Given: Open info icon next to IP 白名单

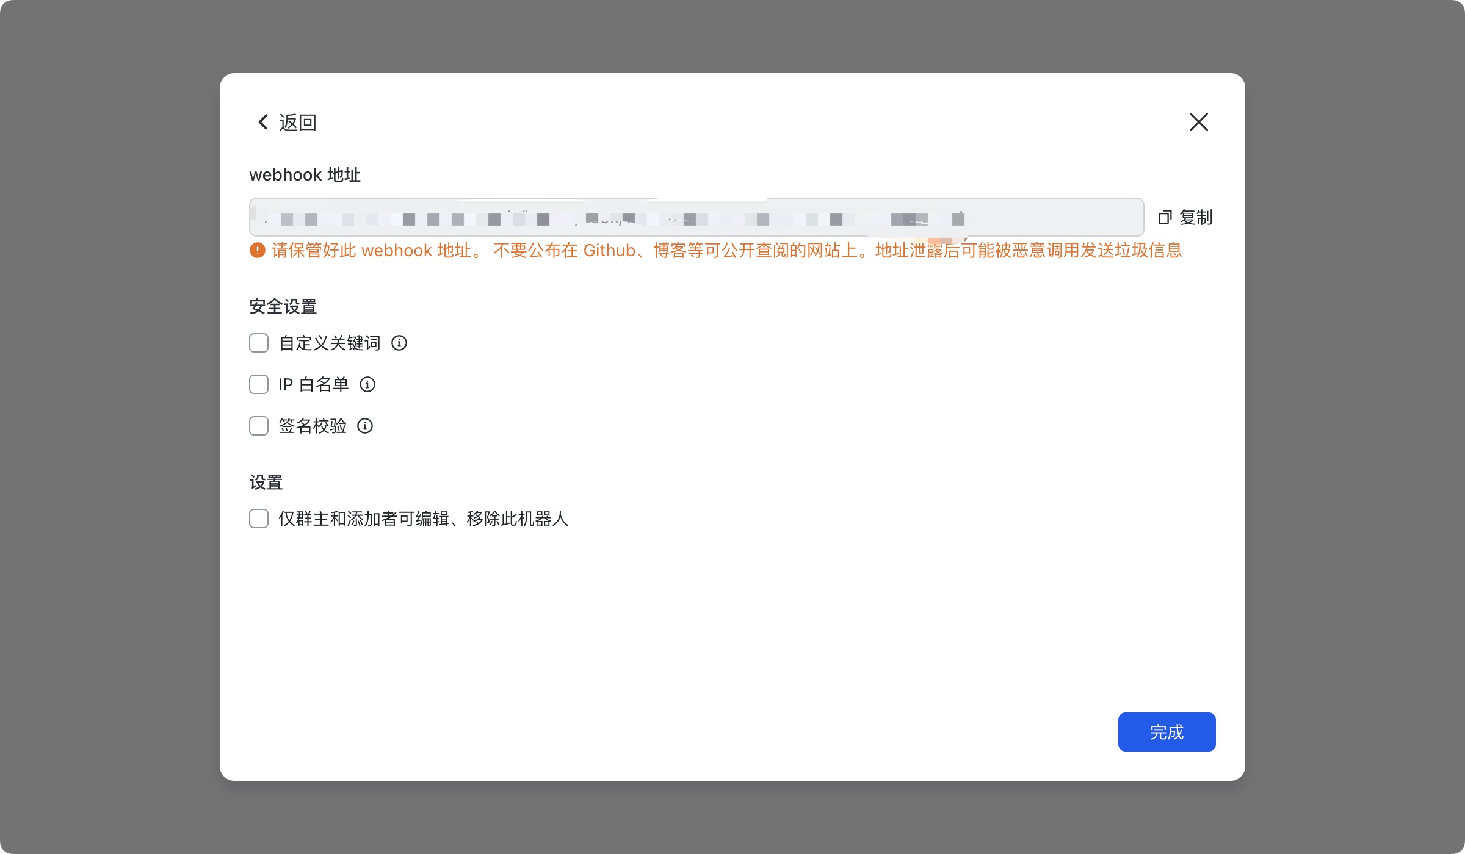Looking at the screenshot, I should [367, 384].
